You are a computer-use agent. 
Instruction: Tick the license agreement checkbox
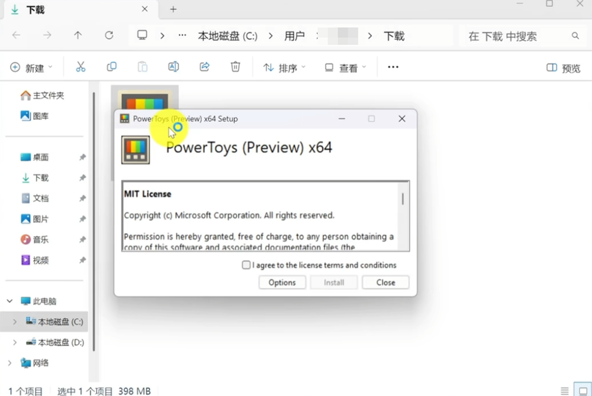click(x=246, y=265)
